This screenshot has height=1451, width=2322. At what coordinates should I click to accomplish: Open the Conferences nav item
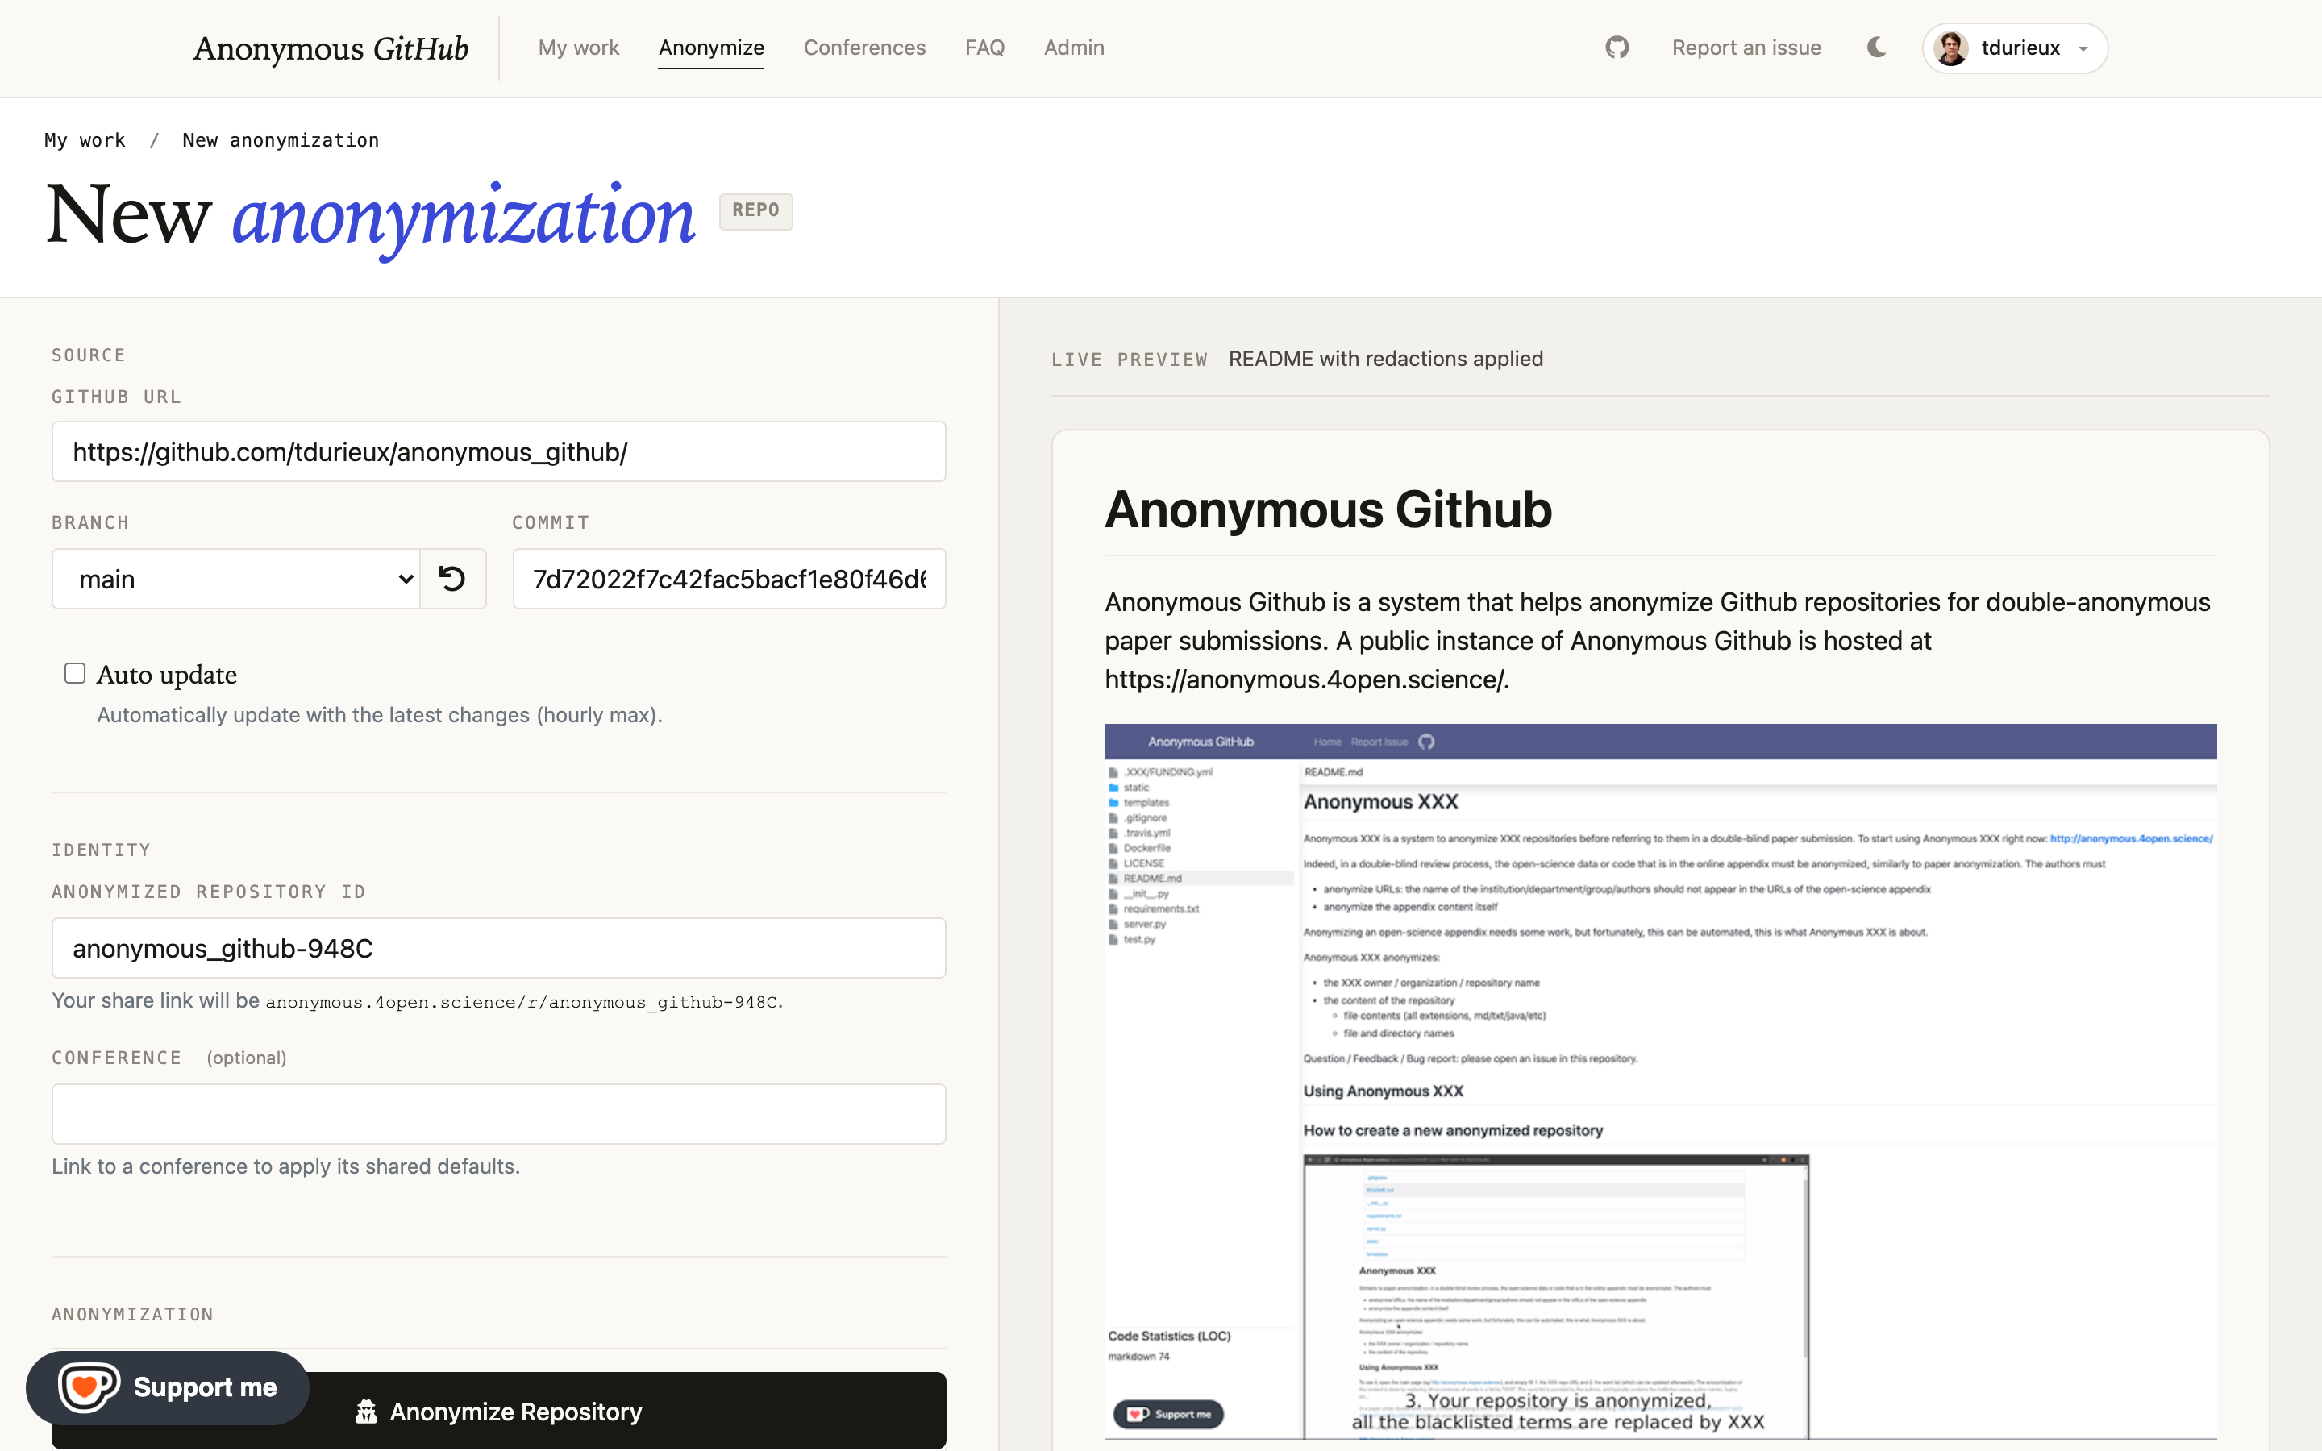(864, 47)
